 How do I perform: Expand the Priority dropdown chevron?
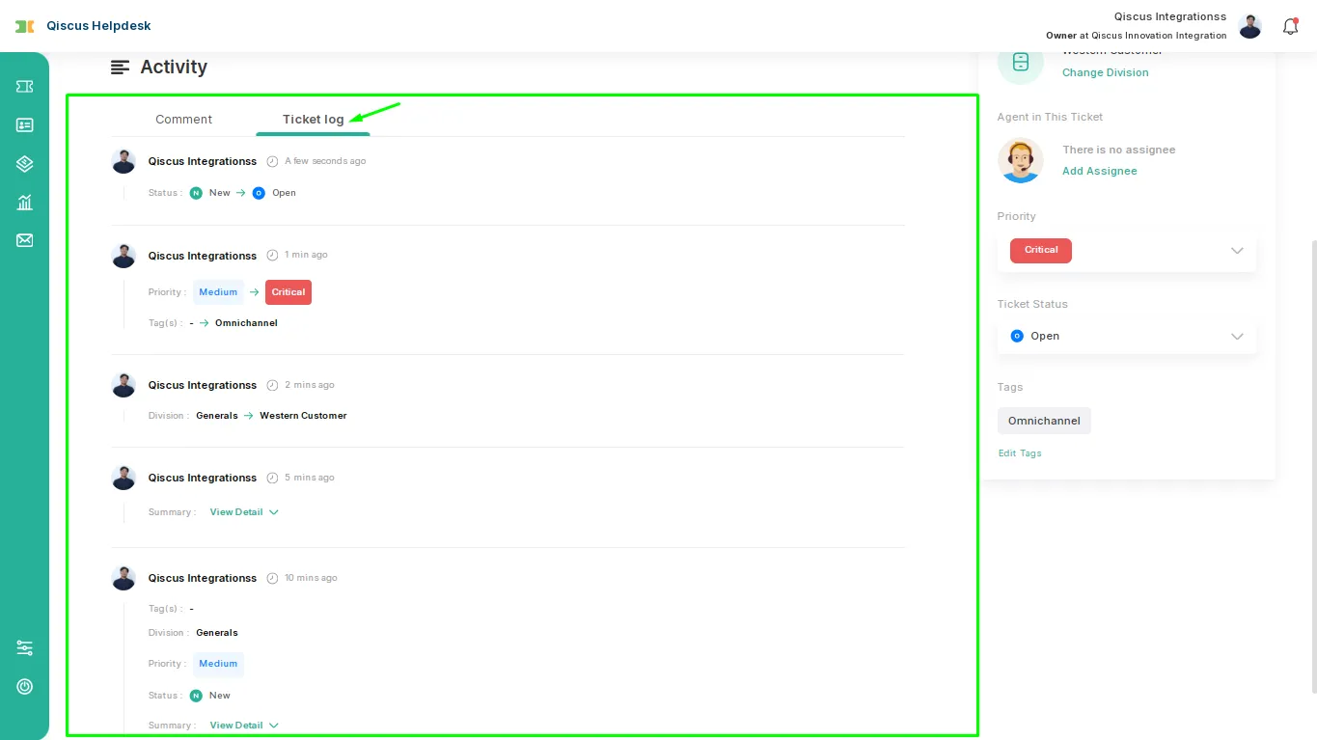[1237, 251]
